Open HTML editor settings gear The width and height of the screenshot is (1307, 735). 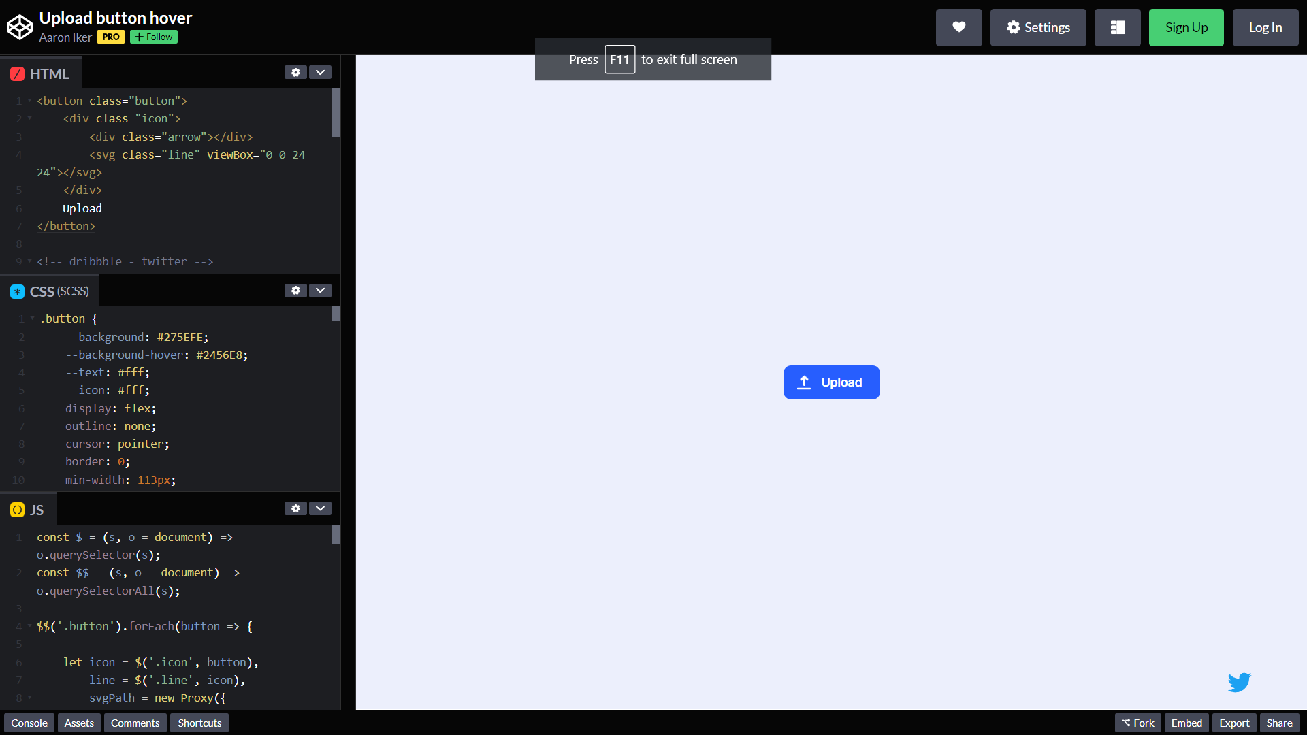click(x=295, y=72)
